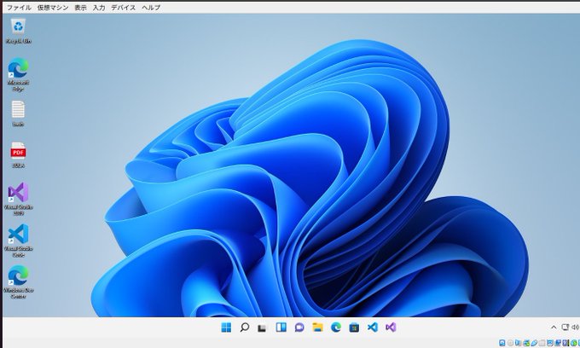Viewport: 580px width, 348px height.
Task: Open the Windows Start menu
Action: 226,327
